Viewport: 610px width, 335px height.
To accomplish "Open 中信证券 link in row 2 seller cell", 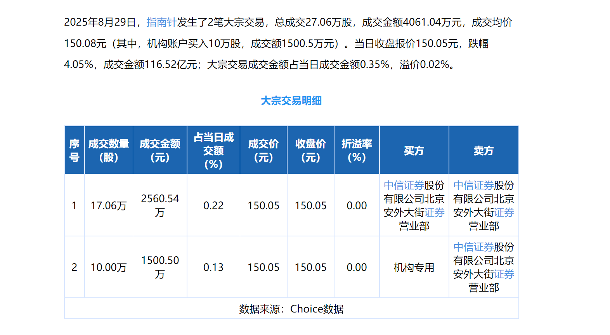I will point(473,247).
